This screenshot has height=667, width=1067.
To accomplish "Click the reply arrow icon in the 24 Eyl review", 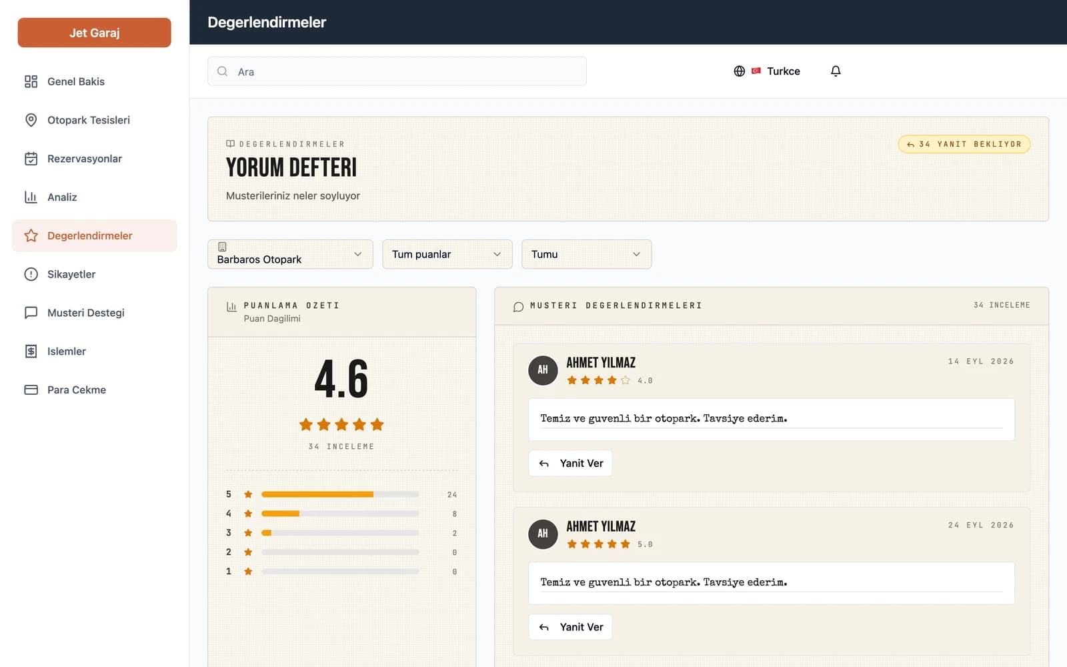I will click(544, 627).
